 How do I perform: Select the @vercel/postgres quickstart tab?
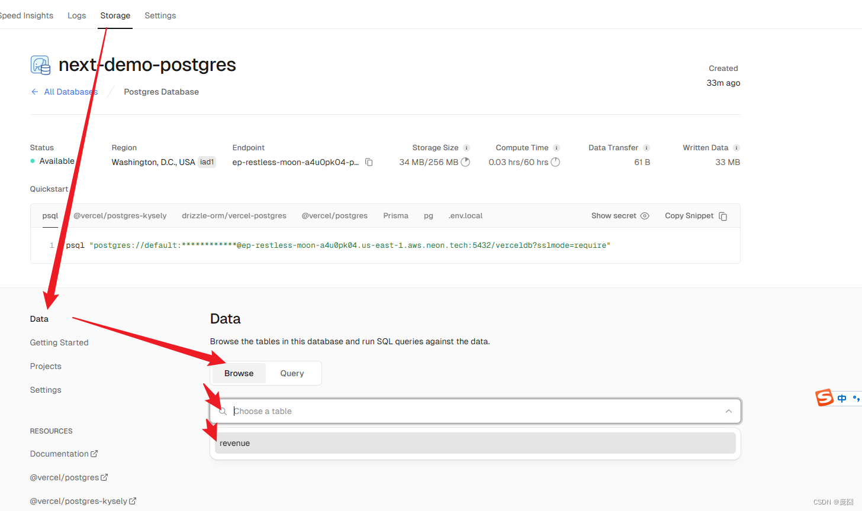click(x=335, y=216)
